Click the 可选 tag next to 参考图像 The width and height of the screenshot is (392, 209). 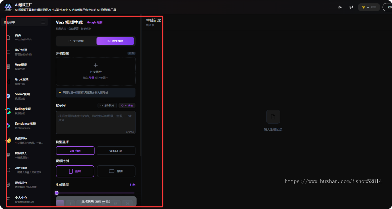tap(131, 53)
